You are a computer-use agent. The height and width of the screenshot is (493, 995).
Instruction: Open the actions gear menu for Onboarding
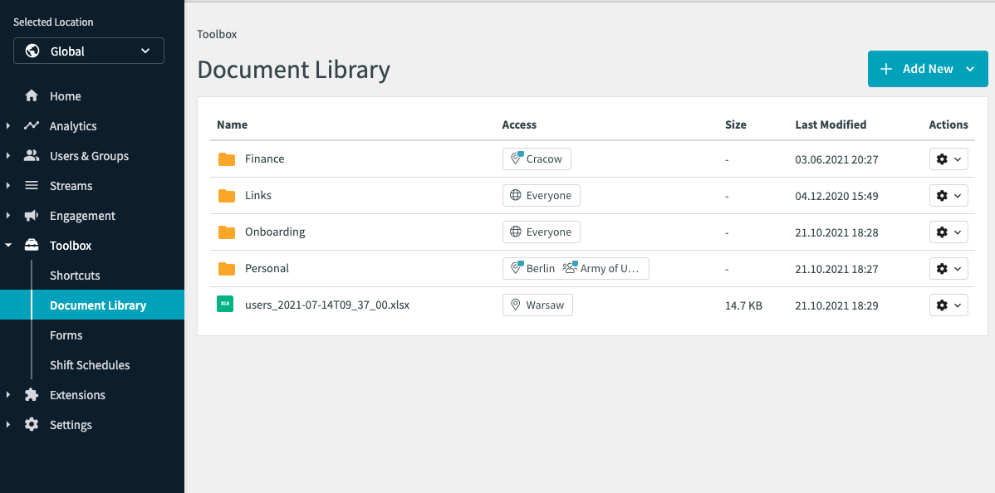point(948,232)
